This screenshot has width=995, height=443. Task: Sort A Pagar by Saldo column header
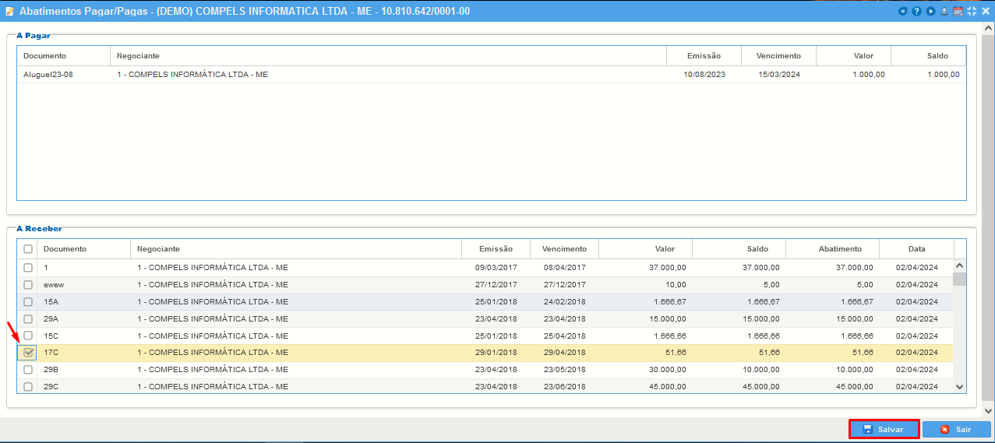[928, 56]
